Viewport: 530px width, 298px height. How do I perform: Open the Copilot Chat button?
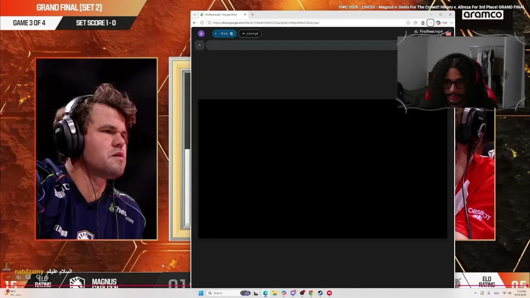(x=442, y=23)
